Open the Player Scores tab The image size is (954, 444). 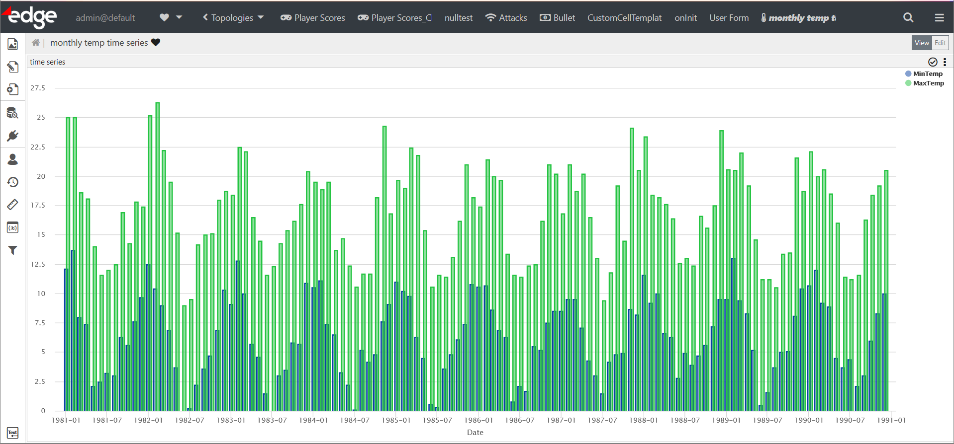[x=313, y=18]
